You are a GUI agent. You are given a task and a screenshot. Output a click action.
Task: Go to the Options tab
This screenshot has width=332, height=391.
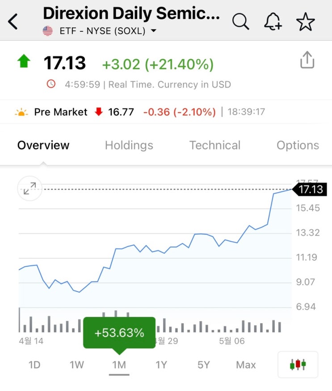coord(298,145)
